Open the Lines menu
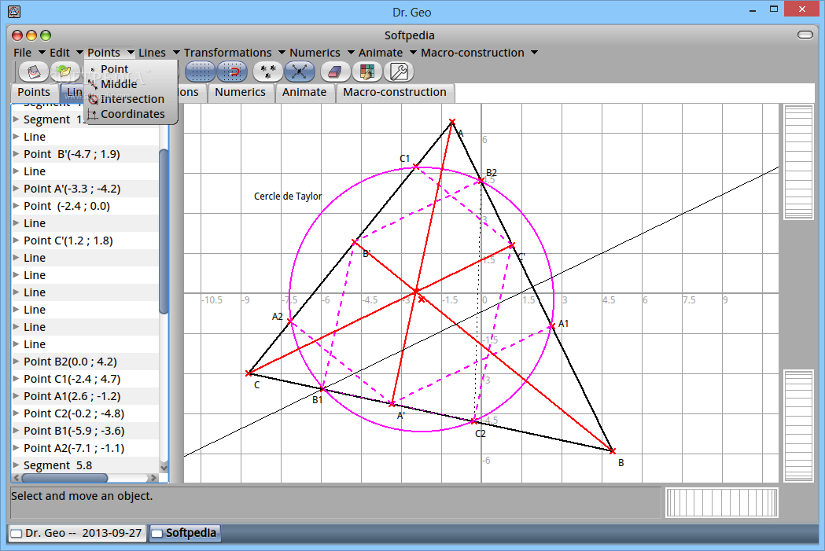 (159, 53)
